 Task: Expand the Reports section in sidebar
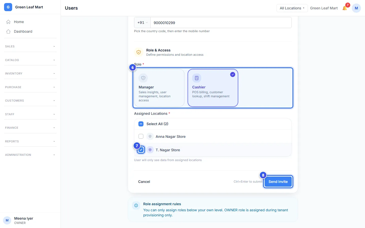point(30,141)
